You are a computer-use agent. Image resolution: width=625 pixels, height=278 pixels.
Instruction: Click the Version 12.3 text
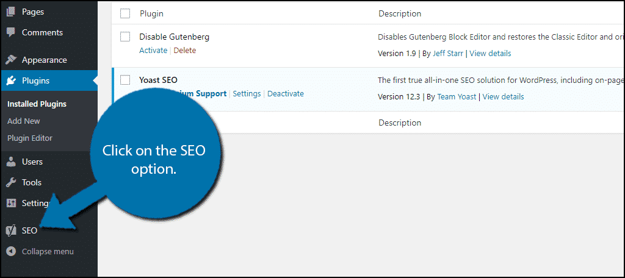[x=399, y=96]
